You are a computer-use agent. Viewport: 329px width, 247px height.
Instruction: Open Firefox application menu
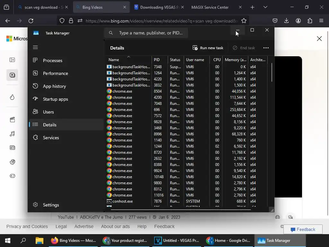coord(321,21)
